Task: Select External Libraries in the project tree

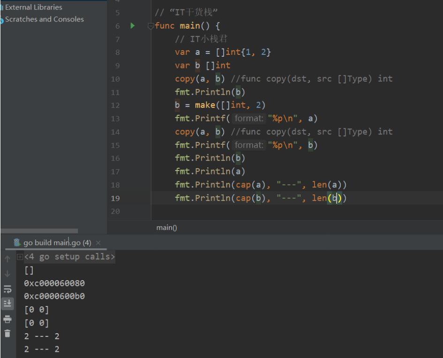Action: click(x=33, y=7)
